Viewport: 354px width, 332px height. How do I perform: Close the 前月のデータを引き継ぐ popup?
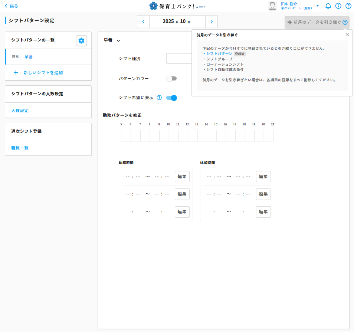pyautogui.click(x=347, y=35)
